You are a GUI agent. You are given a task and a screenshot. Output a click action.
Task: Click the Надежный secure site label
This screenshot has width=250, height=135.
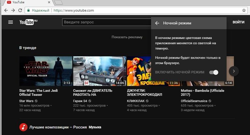point(40,10)
